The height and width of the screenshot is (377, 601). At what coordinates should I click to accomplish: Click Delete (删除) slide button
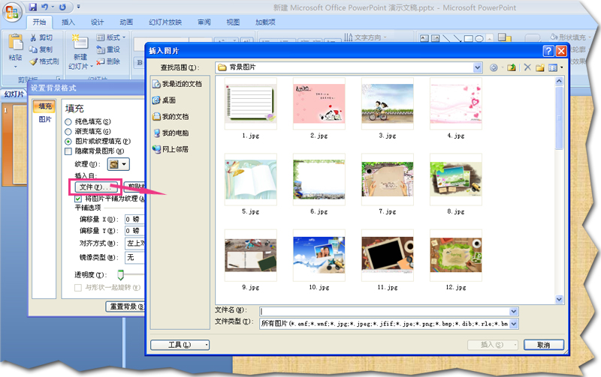[108, 61]
